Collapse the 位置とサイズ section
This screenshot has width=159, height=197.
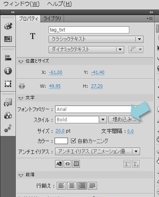point(21,62)
